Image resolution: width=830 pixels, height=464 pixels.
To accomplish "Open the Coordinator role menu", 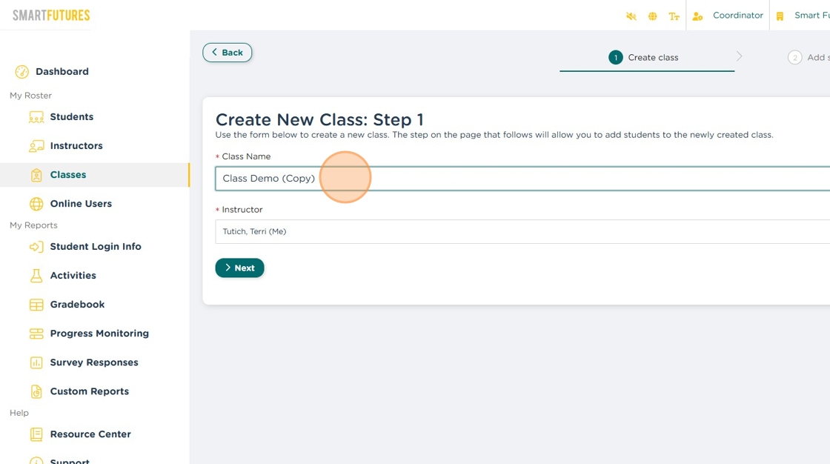I will click(x=728, y=16).
